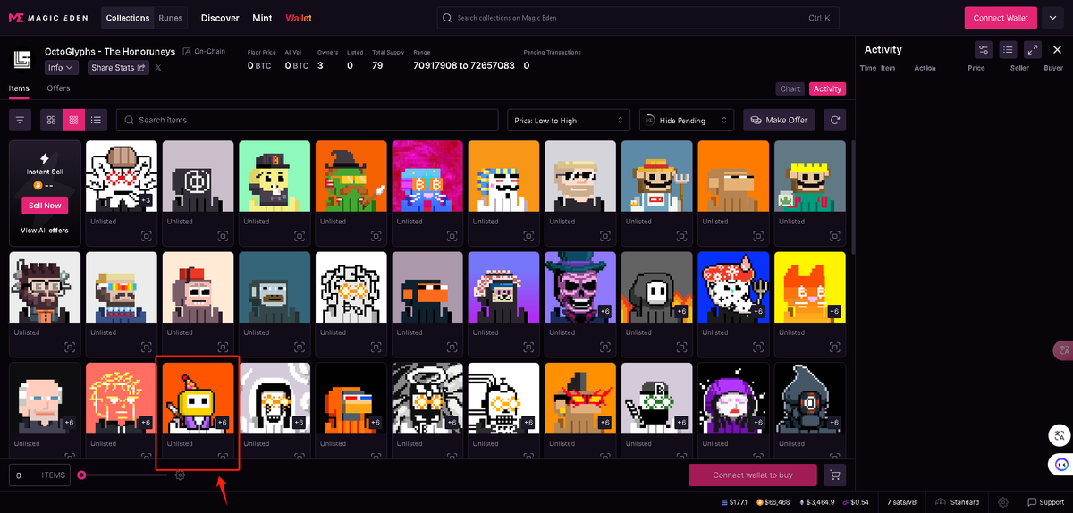Expand the account menu chevron beside Connect Wallet
This screenshot has width=1073, height=513.
[1052, 18]
